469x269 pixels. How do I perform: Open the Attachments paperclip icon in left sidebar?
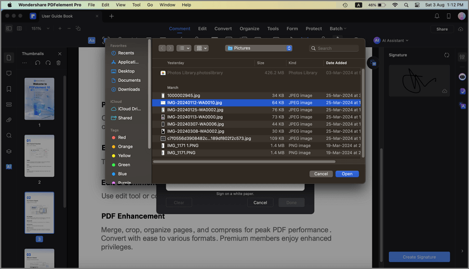click(9, 120)
